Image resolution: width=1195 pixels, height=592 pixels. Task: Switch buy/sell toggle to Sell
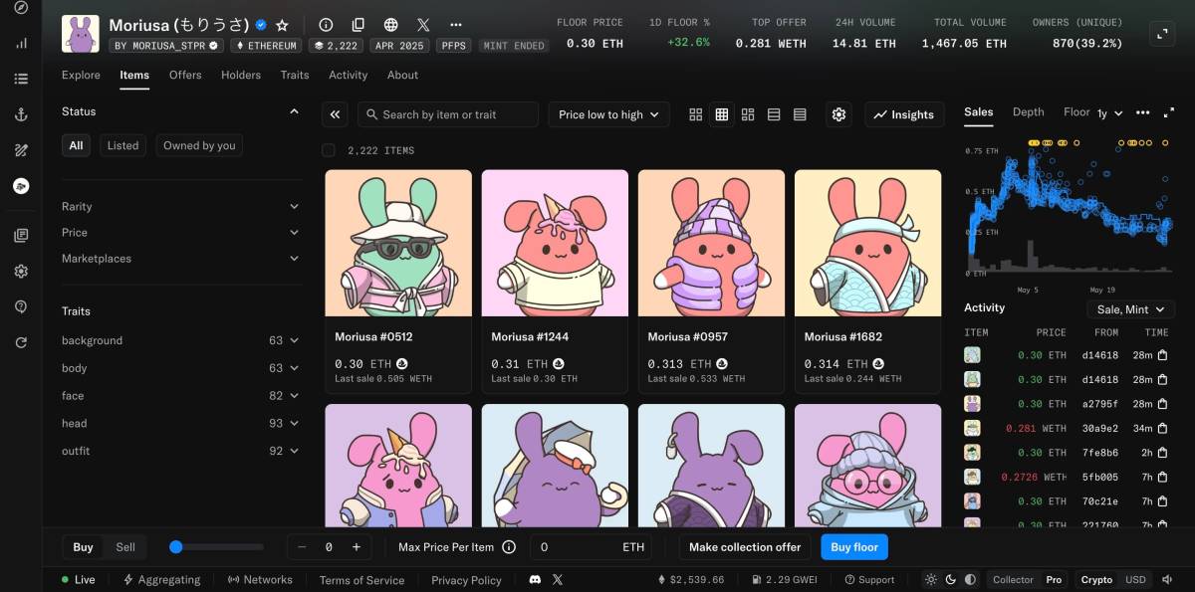tap(125, 547)
